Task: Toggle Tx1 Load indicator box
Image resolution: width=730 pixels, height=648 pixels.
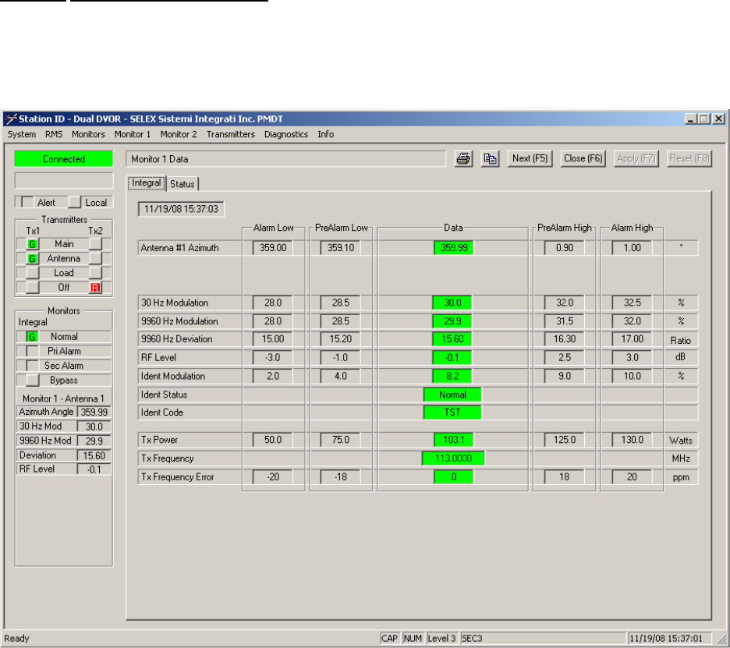Action: (x=32, y=273)
